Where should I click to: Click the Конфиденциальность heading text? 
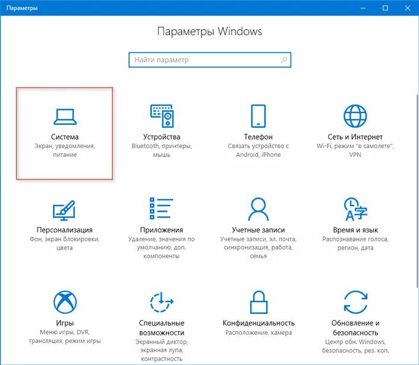pos(259,323)
